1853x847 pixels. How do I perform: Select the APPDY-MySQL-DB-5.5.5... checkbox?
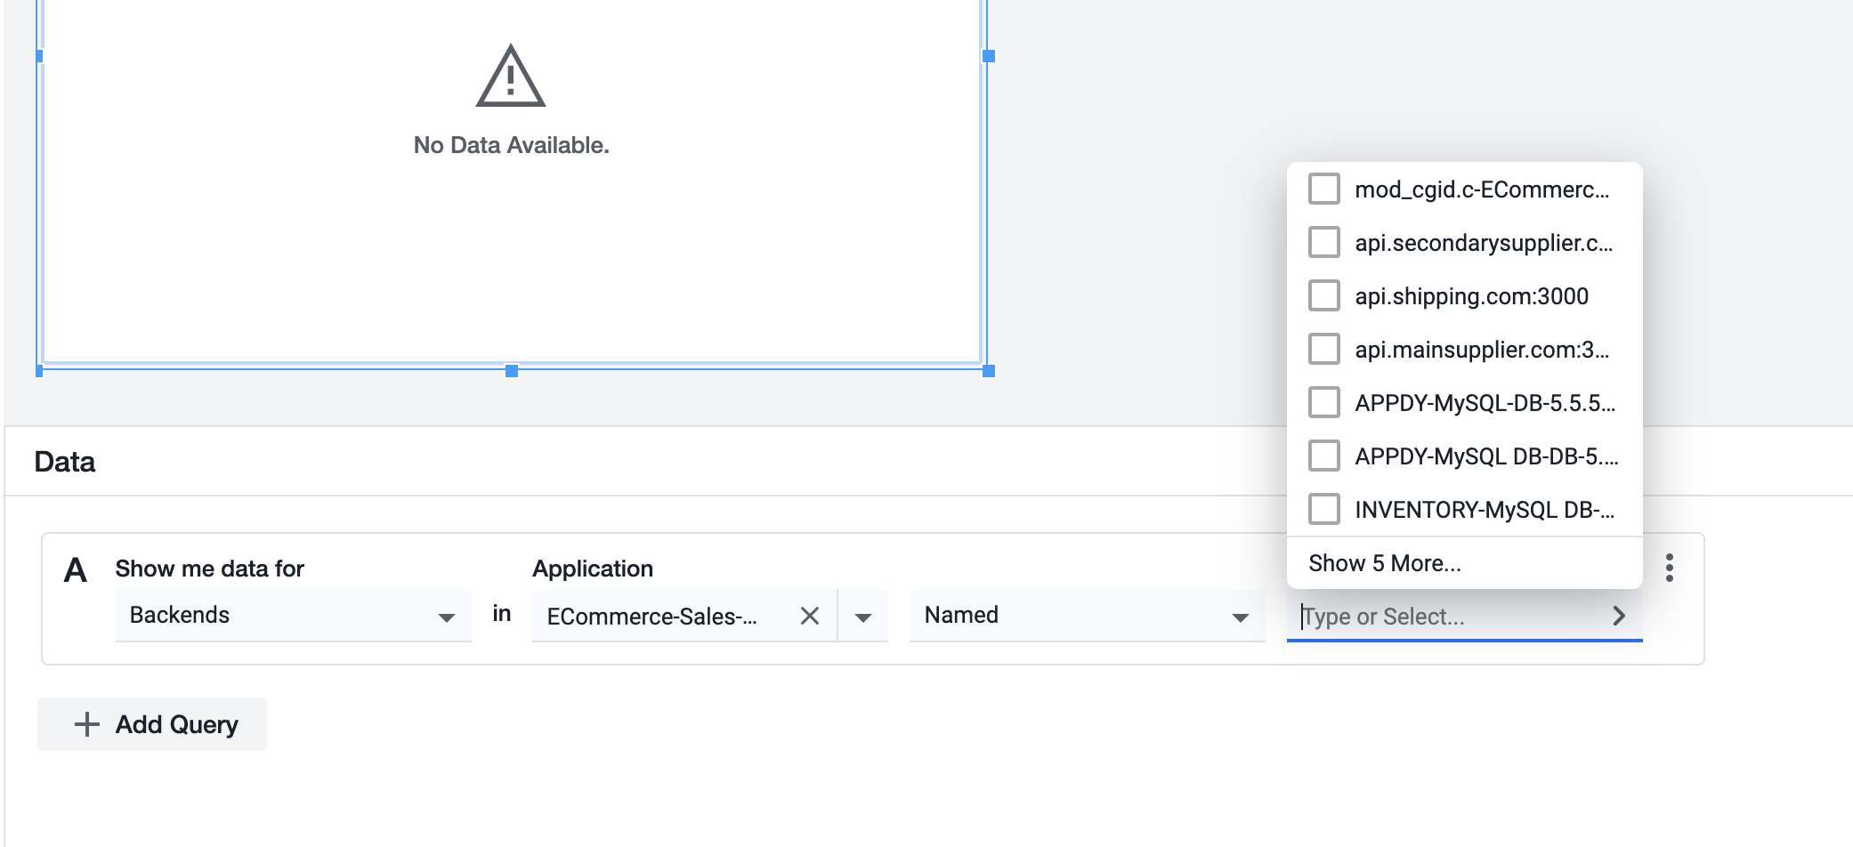click(x=1323, y=403)
